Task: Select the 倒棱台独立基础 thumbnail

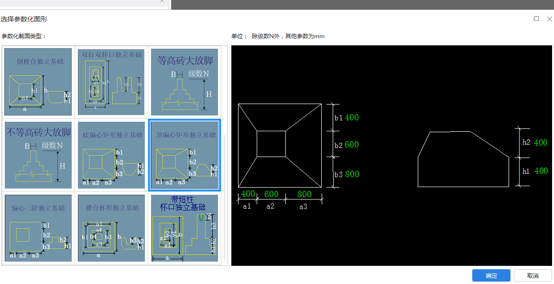Action: 38,82
